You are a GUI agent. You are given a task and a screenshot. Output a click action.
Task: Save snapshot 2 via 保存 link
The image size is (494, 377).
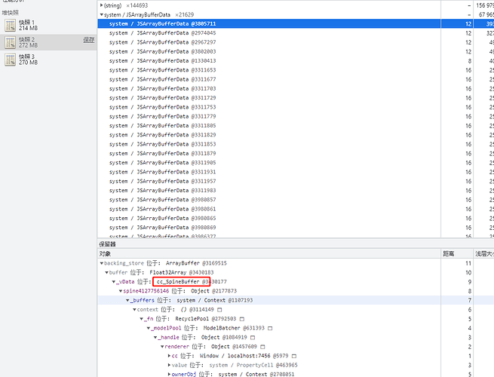coord(89,40)
